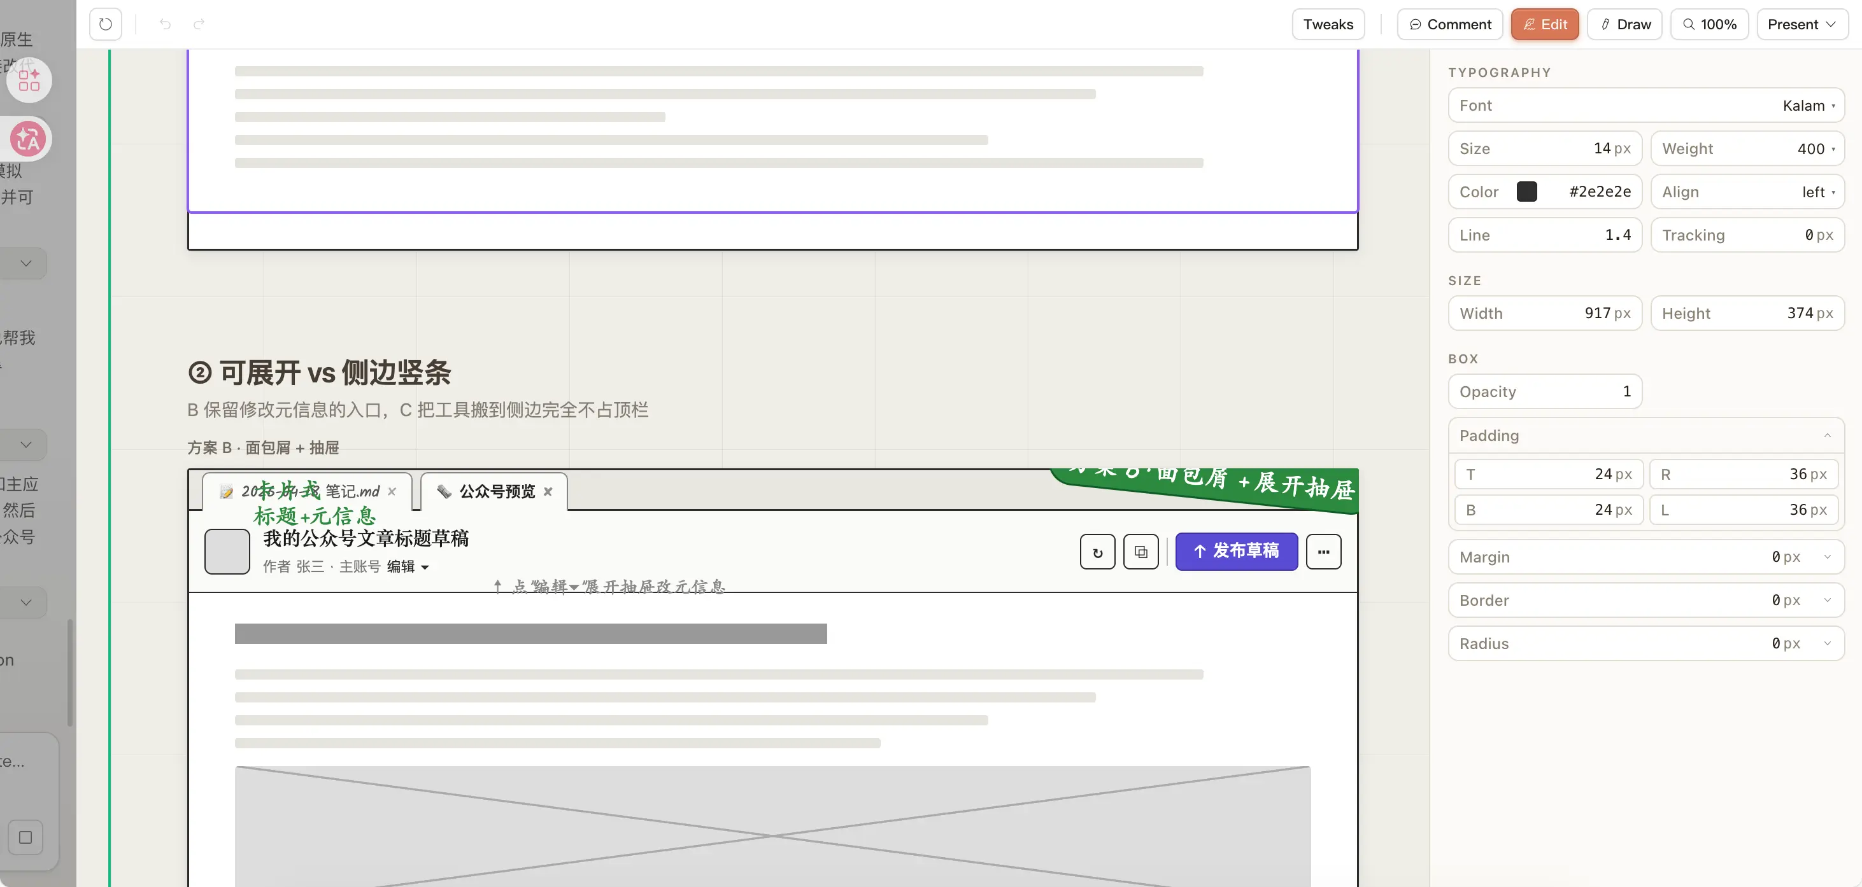Image resolution: width=1862 pixels, height=887 pixels.
Task: Click the #2e2e2e color swatch
Action: (1526, 192)
